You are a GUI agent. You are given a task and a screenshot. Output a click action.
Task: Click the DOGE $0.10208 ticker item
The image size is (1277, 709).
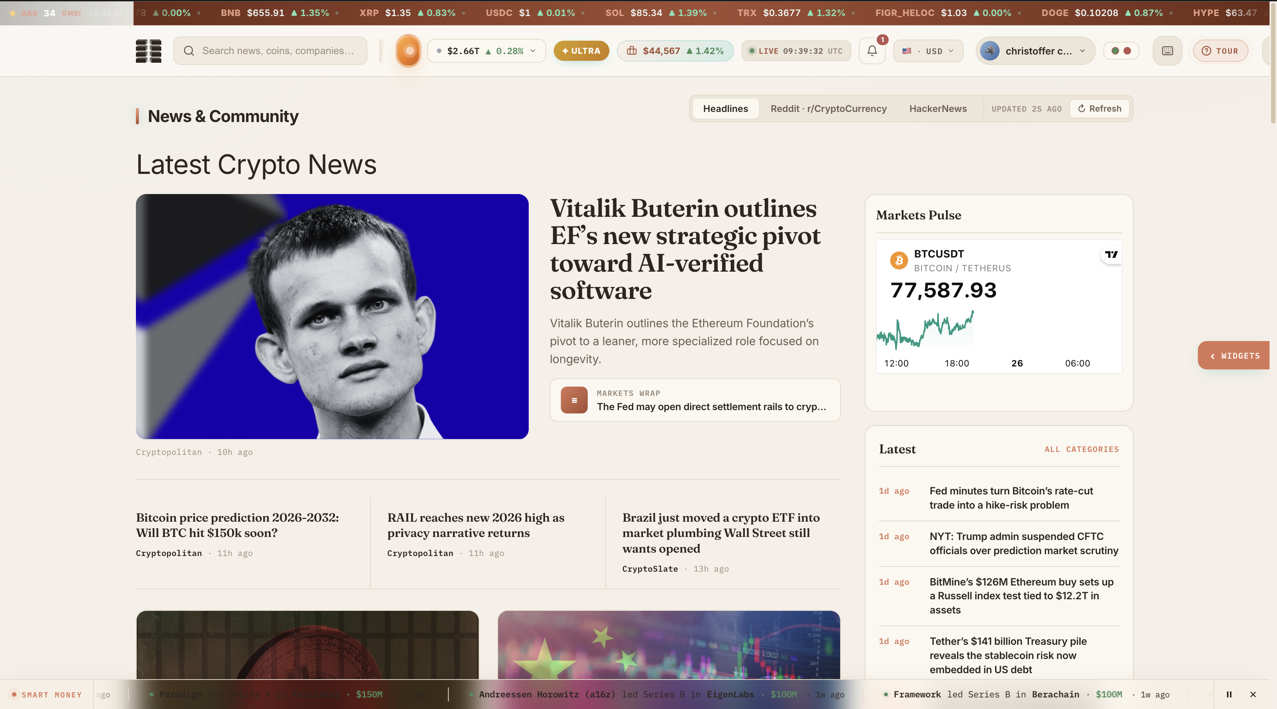(1102, 13)
